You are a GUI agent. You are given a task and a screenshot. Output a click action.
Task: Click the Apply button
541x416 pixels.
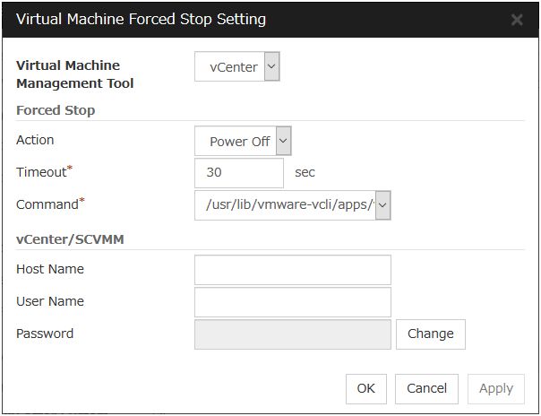(495, 388)
